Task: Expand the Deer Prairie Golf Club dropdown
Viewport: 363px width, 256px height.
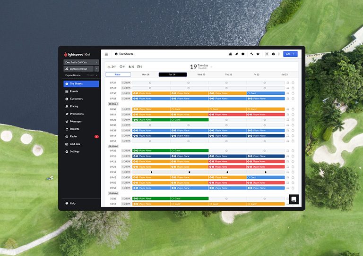Action: pos(81,62)
